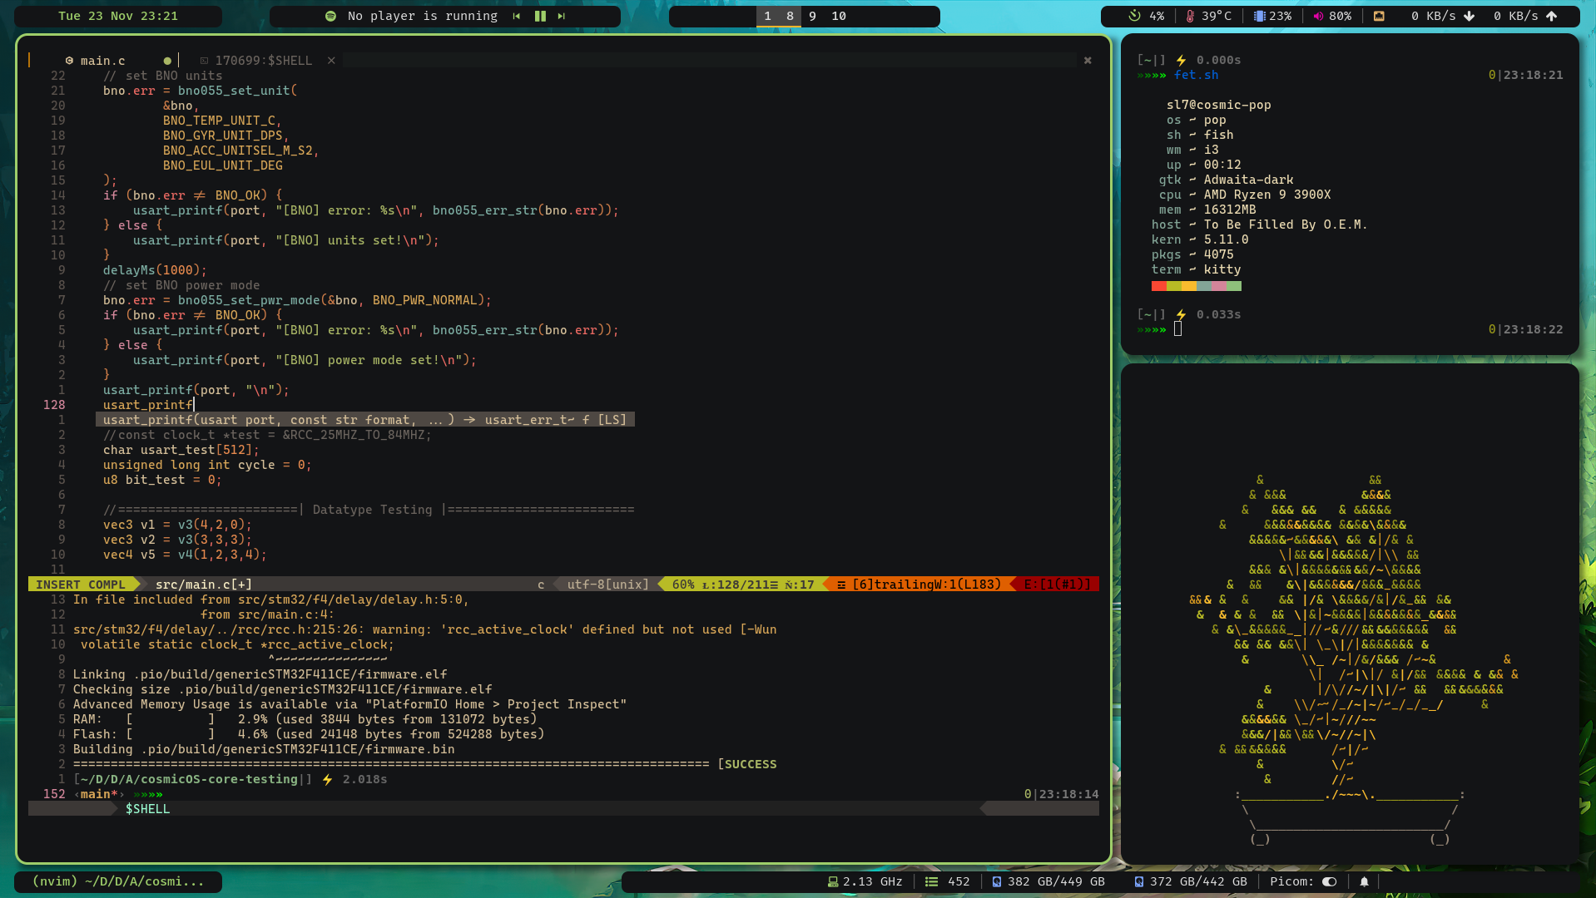Click the delayMs(1000); code line

(155, 270)
